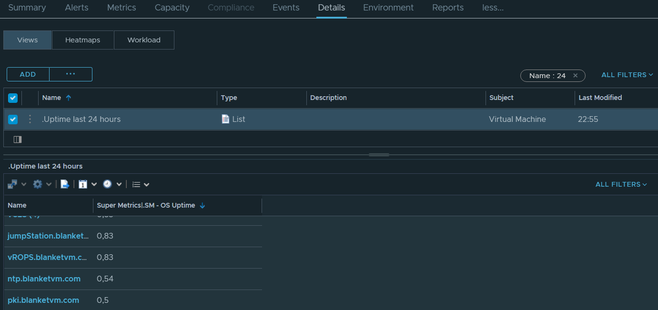
Task: Click the List type icon beside .Uptime row
Action: pos(225,119)
